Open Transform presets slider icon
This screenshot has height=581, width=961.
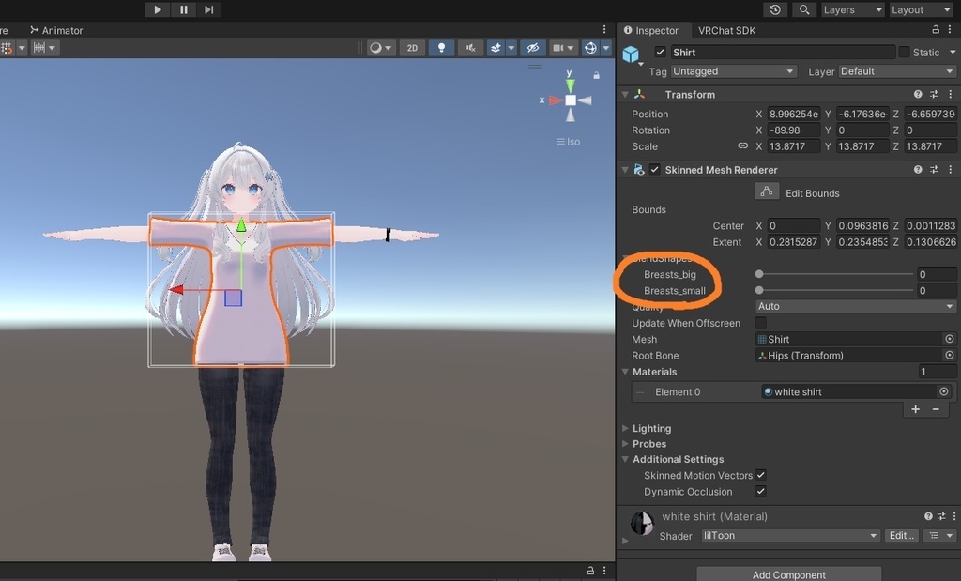point(934,95)
